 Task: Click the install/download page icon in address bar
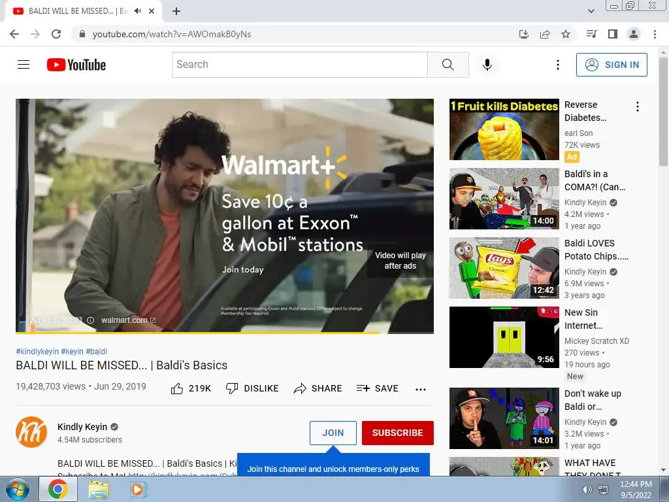click(x=523, y=34)
